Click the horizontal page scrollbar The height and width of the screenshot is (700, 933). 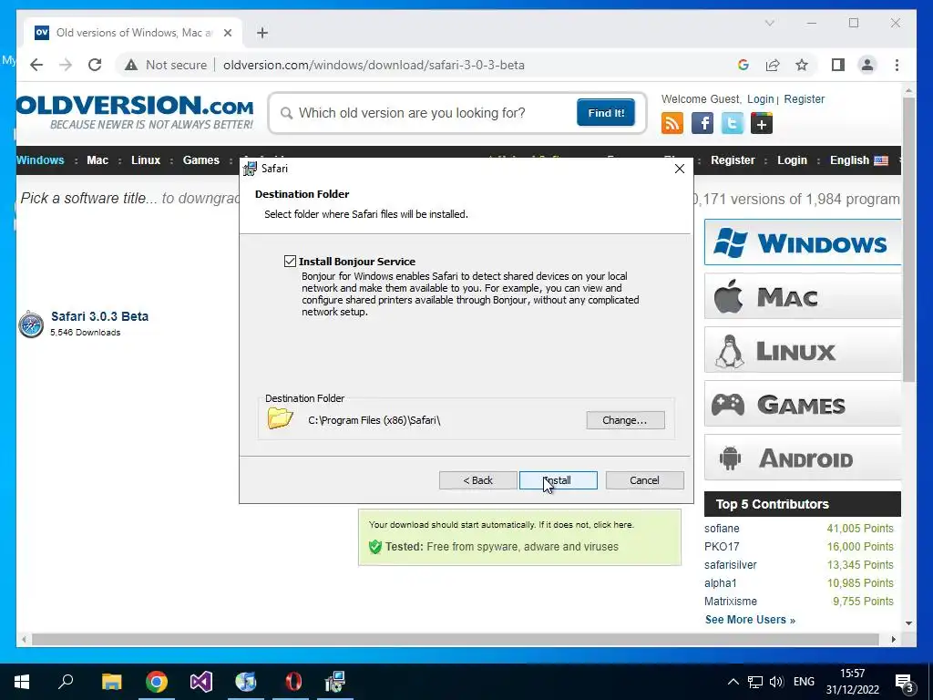pyautogui.click(x=456, y=639)
